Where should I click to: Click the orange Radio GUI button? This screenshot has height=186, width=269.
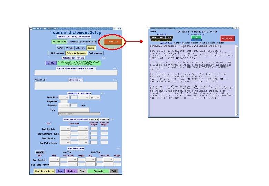click(113, 42)
